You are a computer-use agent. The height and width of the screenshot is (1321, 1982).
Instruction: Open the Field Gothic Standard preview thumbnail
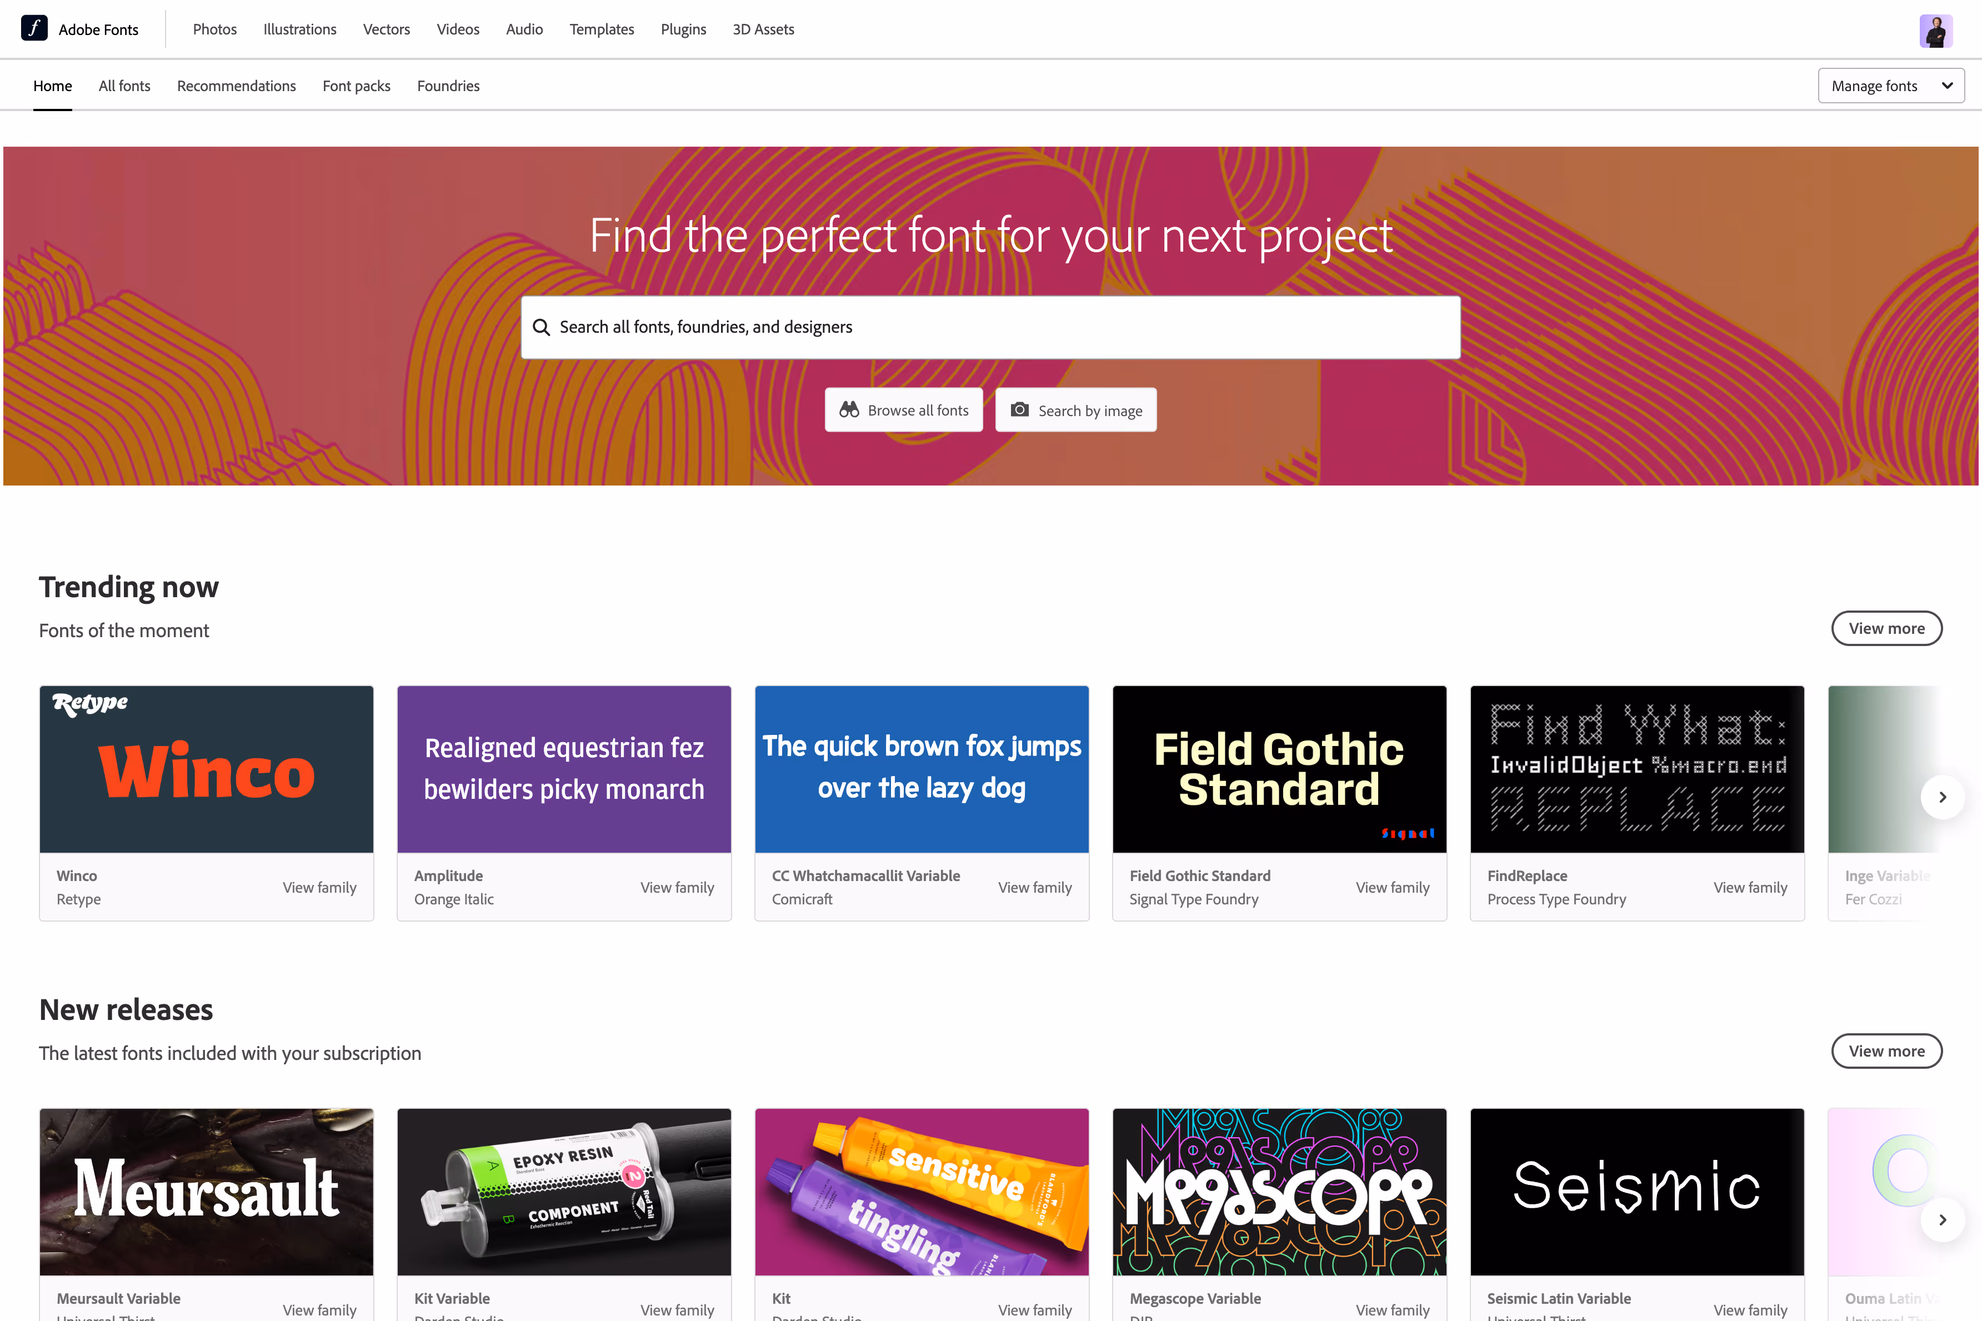[1279, 769]
